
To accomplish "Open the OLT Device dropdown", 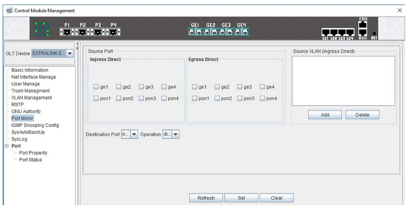I will (x=69, y=53).
